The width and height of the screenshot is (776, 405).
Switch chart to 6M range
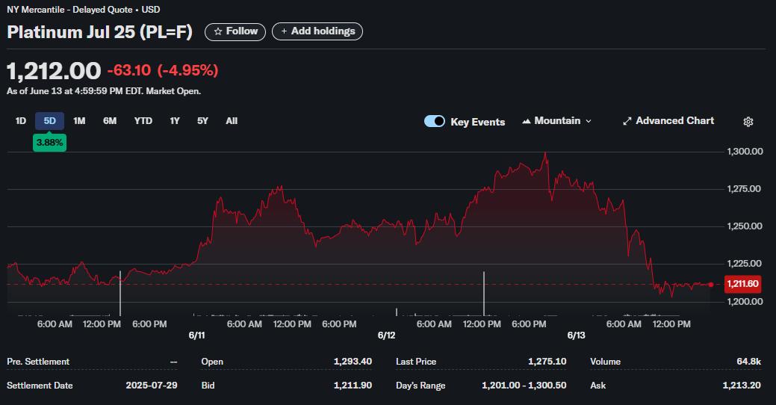coord(110,121)
